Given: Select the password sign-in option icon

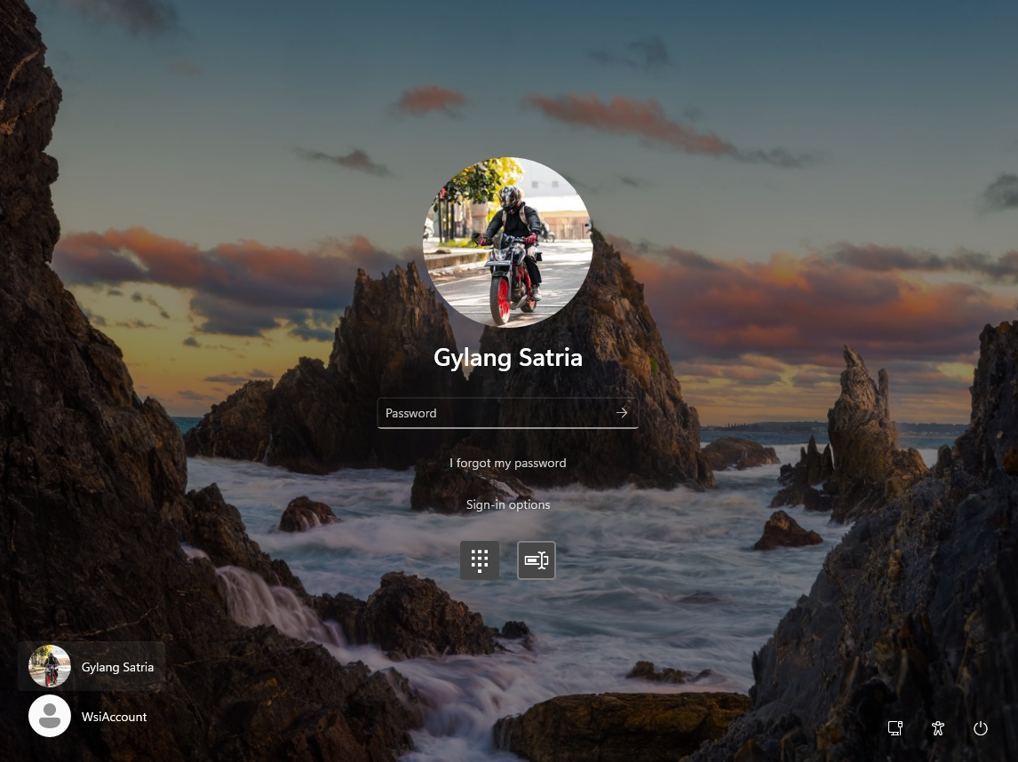Looking at the screenshot, I should 537,560.
